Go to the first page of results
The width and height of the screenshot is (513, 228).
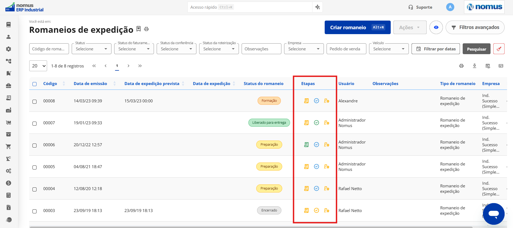94,66
